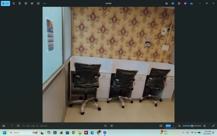Enter full screen with the expand arrows icon

tap(213, 126)
